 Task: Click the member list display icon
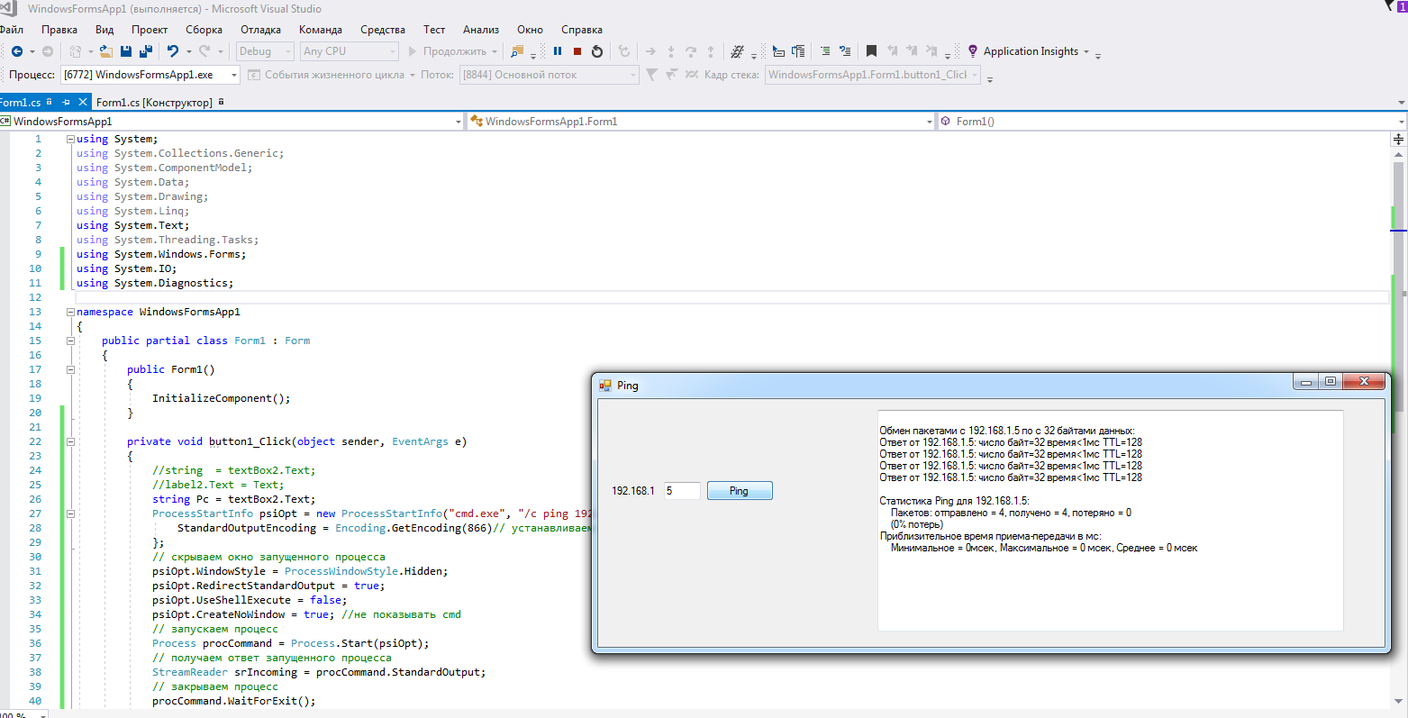(778, 51)
